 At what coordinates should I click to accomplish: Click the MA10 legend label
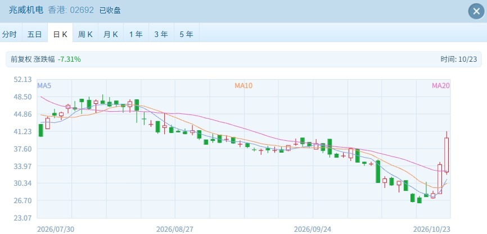coord(243,86)
